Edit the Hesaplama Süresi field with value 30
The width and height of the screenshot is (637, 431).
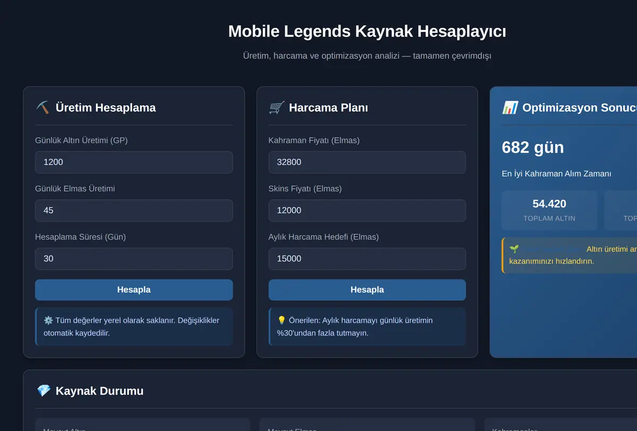tap(134, 259)
